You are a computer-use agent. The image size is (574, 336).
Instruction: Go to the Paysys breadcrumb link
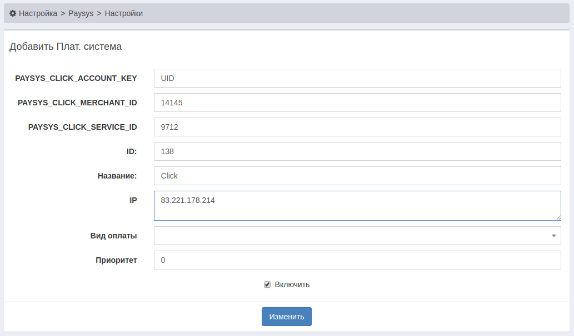(81, 13)
